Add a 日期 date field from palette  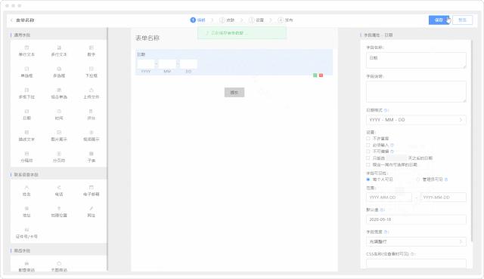(26, 115)
